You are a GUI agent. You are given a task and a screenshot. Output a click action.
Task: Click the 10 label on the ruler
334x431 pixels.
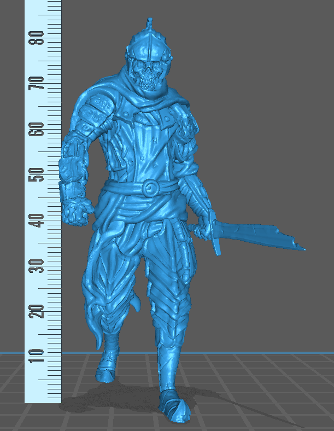[37, 356]
